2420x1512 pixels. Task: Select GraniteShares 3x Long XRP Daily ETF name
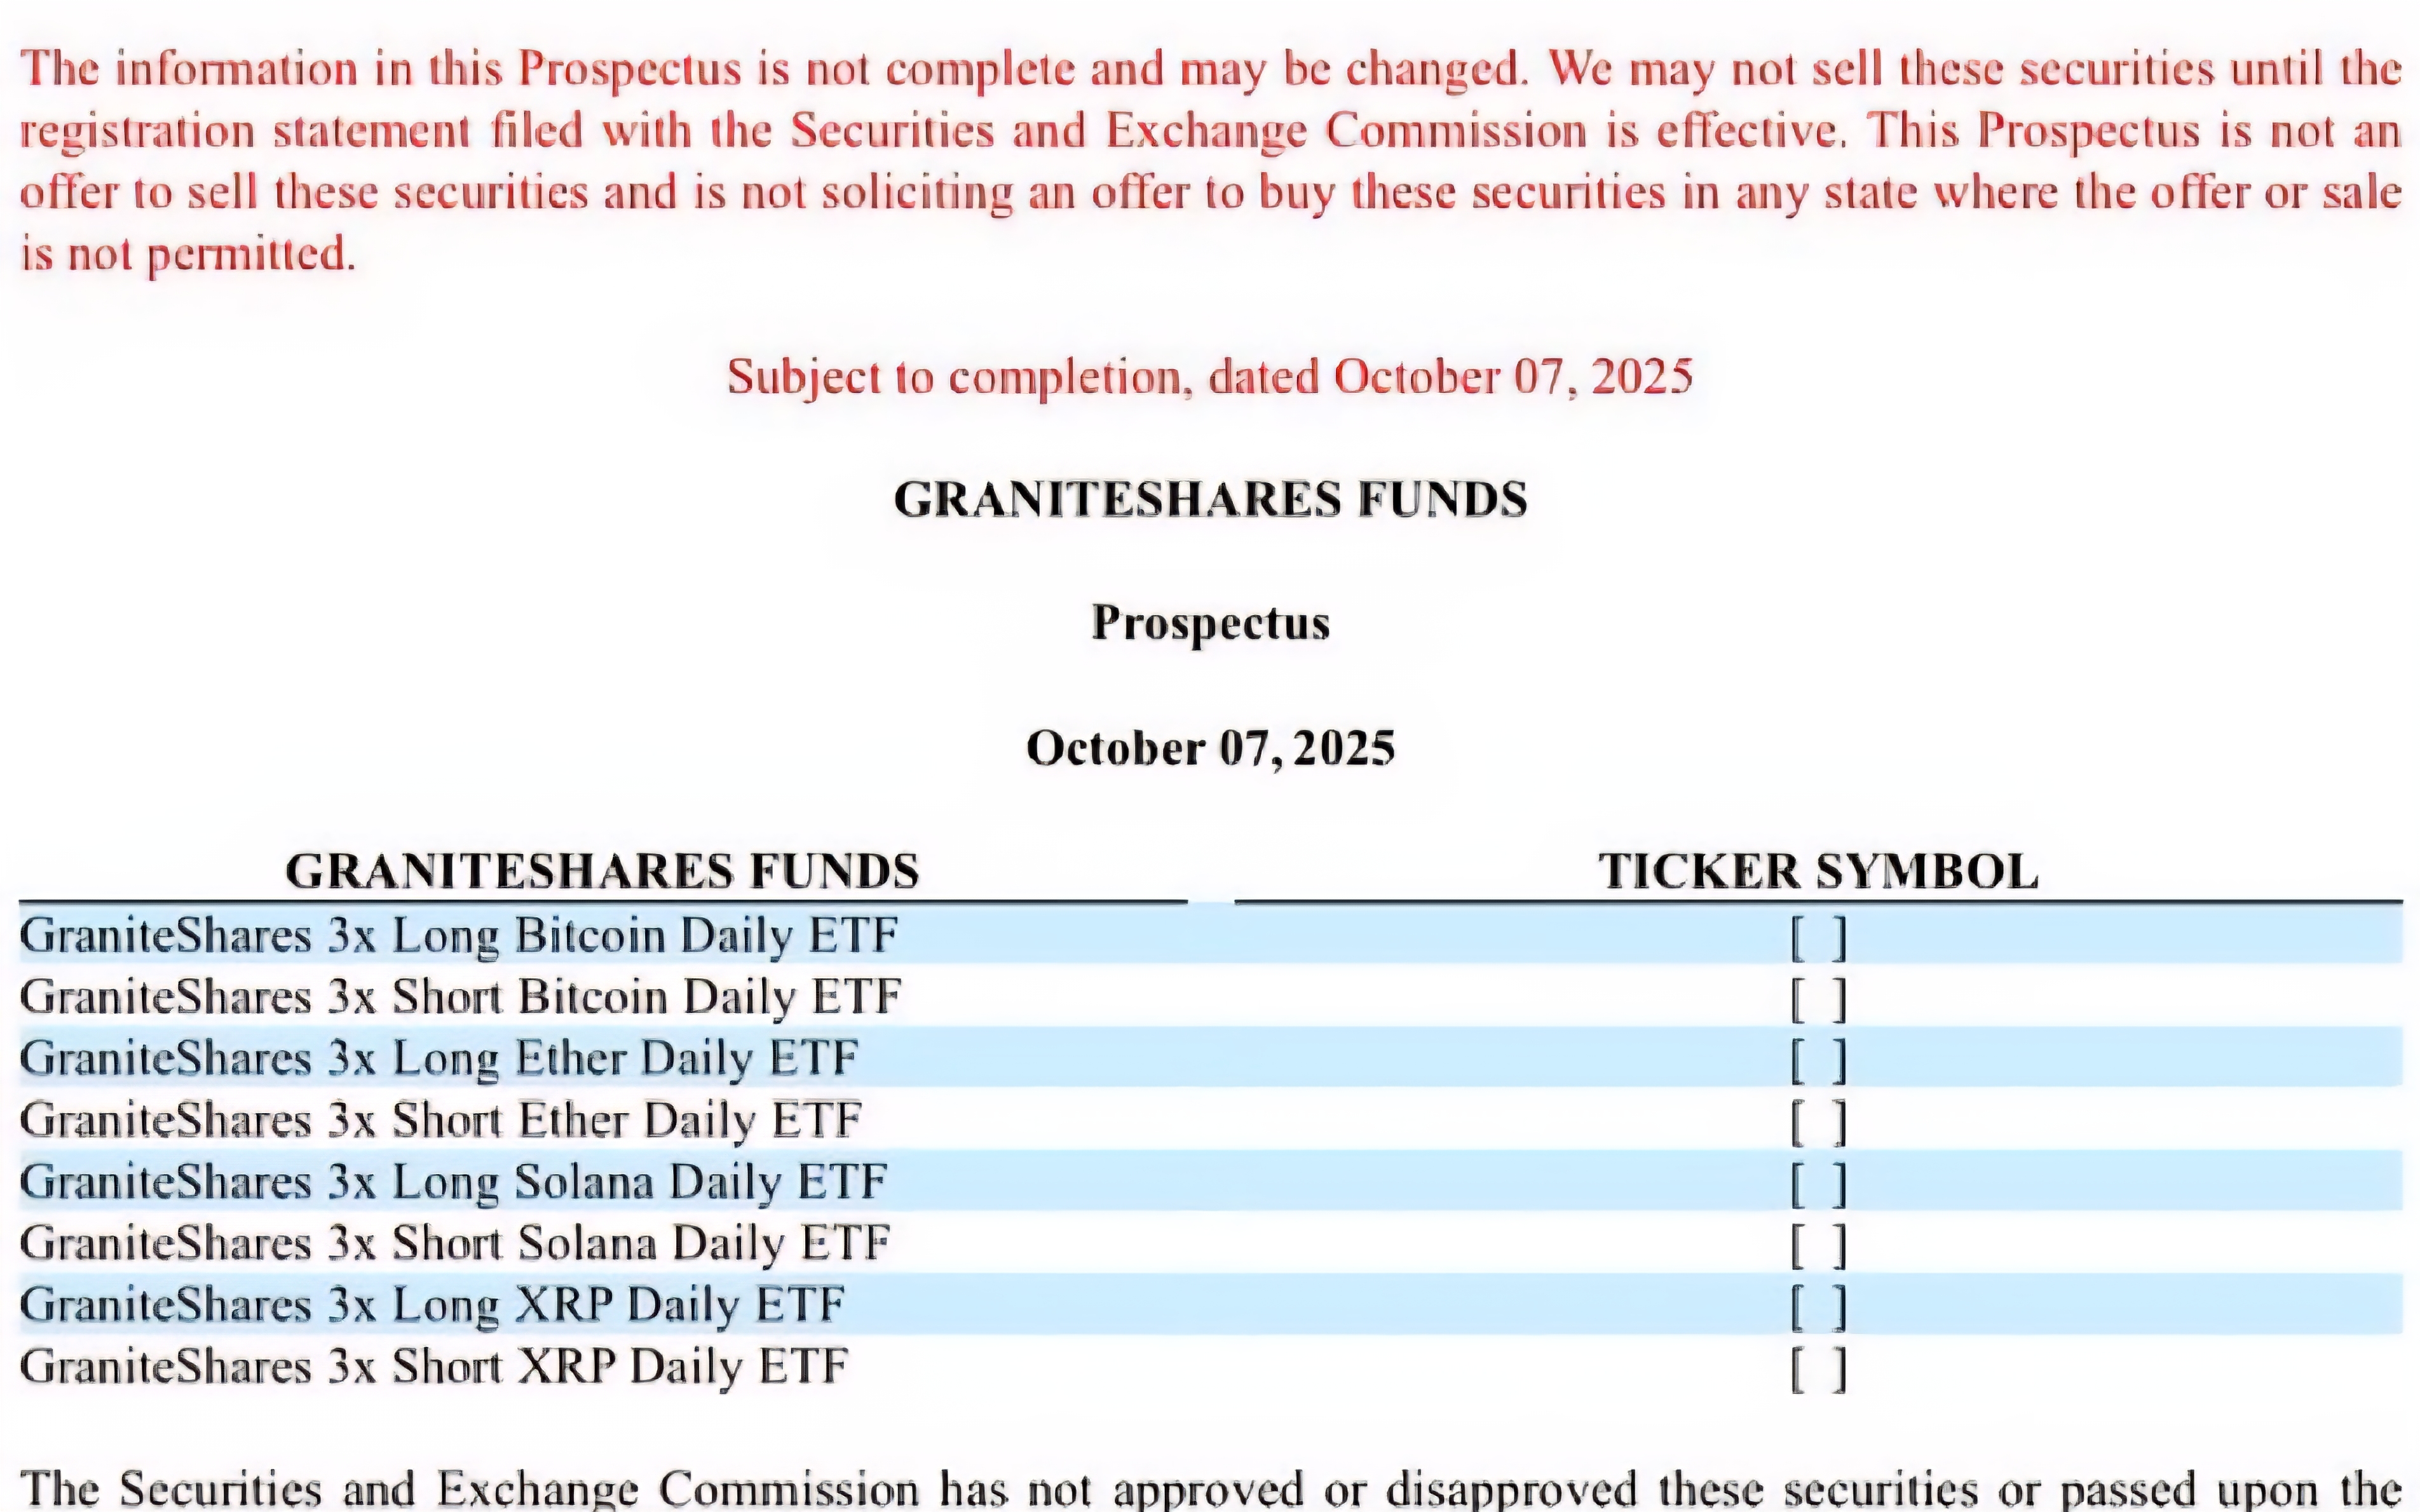point(432,1304)
